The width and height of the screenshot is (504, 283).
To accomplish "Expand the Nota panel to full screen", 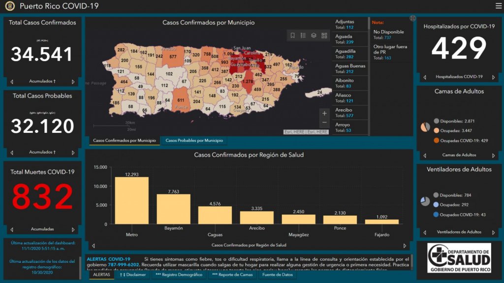I will tap(412, 18).
